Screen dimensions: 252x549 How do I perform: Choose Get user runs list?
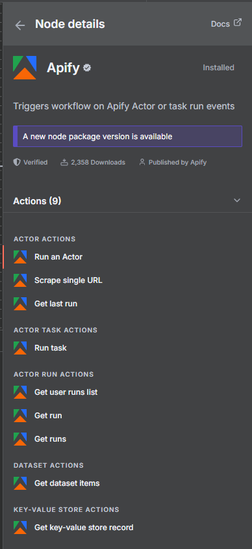click(127, 392)
